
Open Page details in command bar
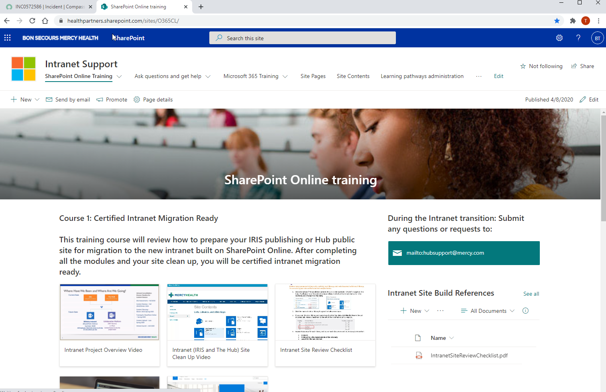[x=153, y=99]
